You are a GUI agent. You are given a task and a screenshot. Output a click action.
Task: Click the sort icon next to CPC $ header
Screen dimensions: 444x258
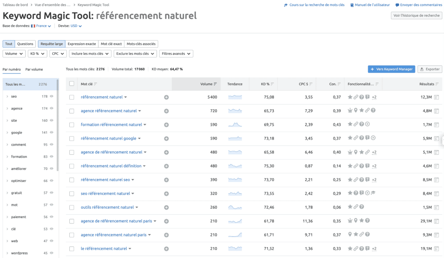point(310,84)
